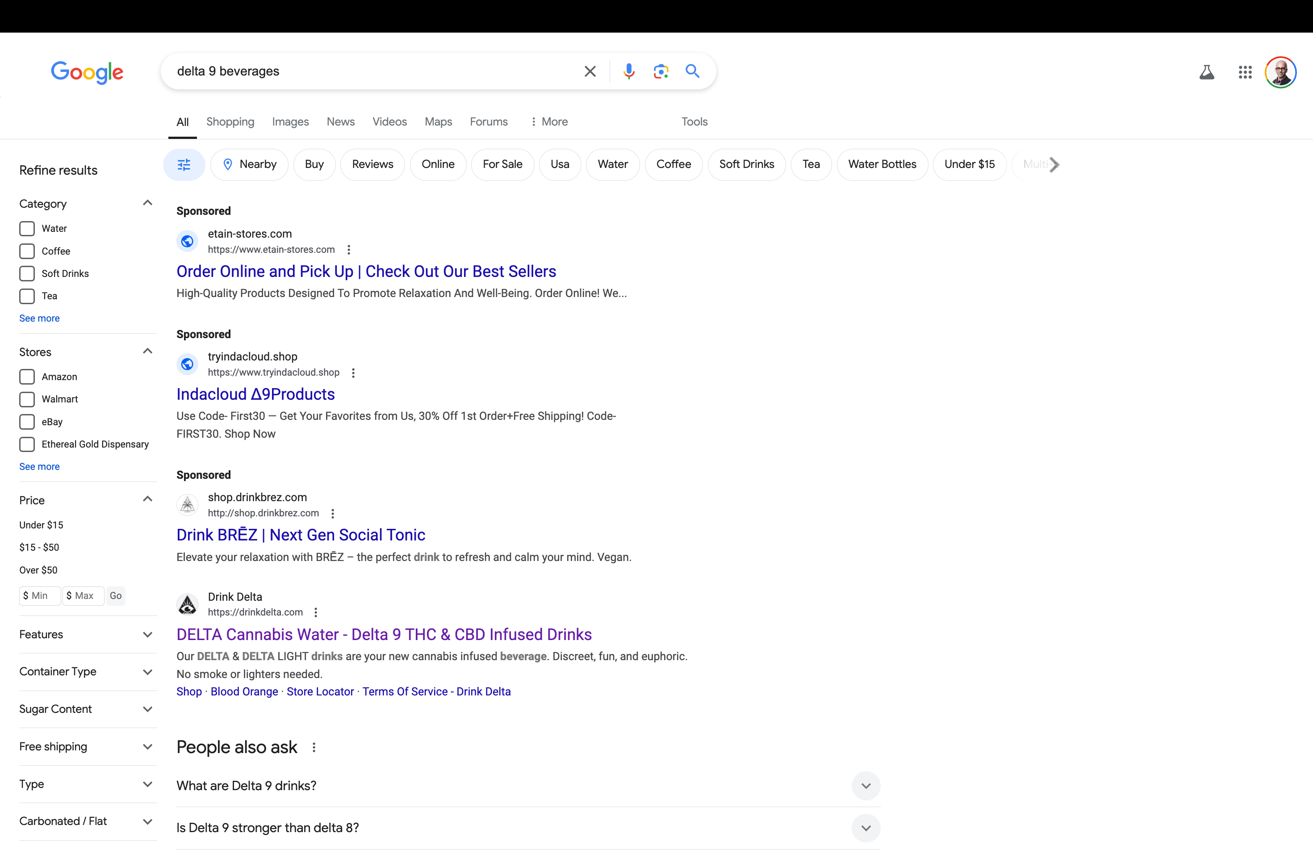This screenshot has width=1313, height=854.
Task: Click the blue magnifying glass search icon
Action: [692, 71]
